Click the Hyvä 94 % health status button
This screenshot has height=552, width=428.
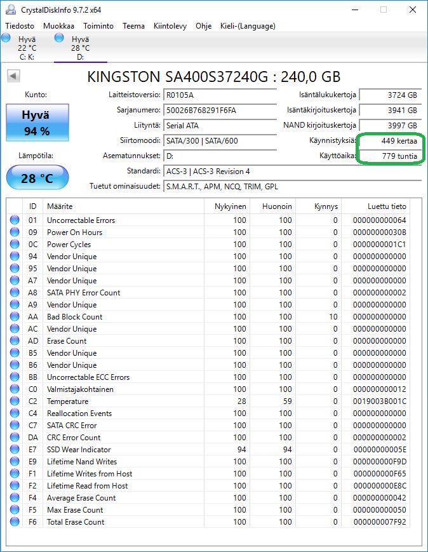[x=36, y=122]
